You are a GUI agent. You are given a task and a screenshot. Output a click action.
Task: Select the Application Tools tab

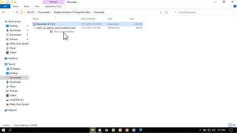pos(53,6)
